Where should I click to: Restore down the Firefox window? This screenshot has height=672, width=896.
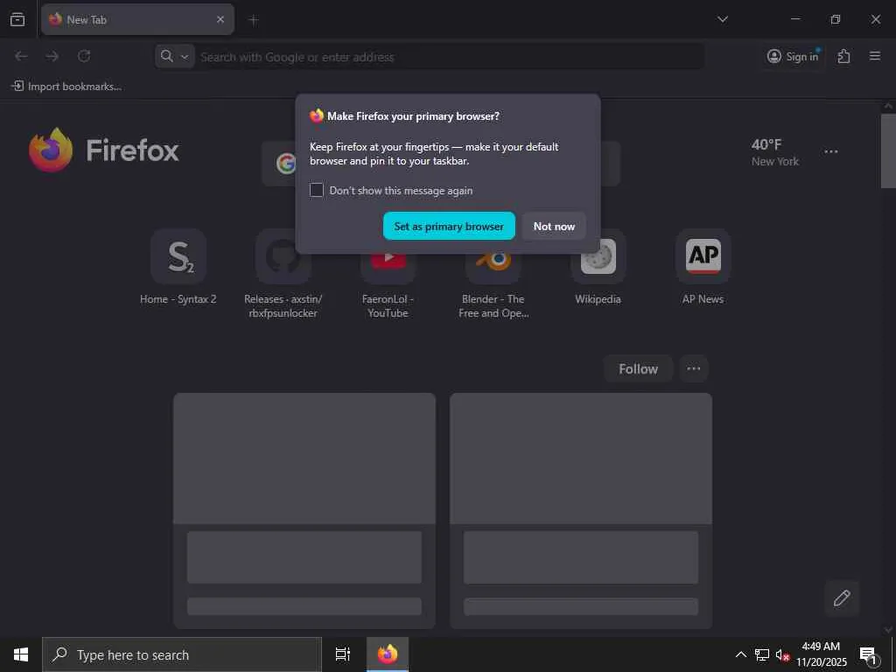click(836, 19)
